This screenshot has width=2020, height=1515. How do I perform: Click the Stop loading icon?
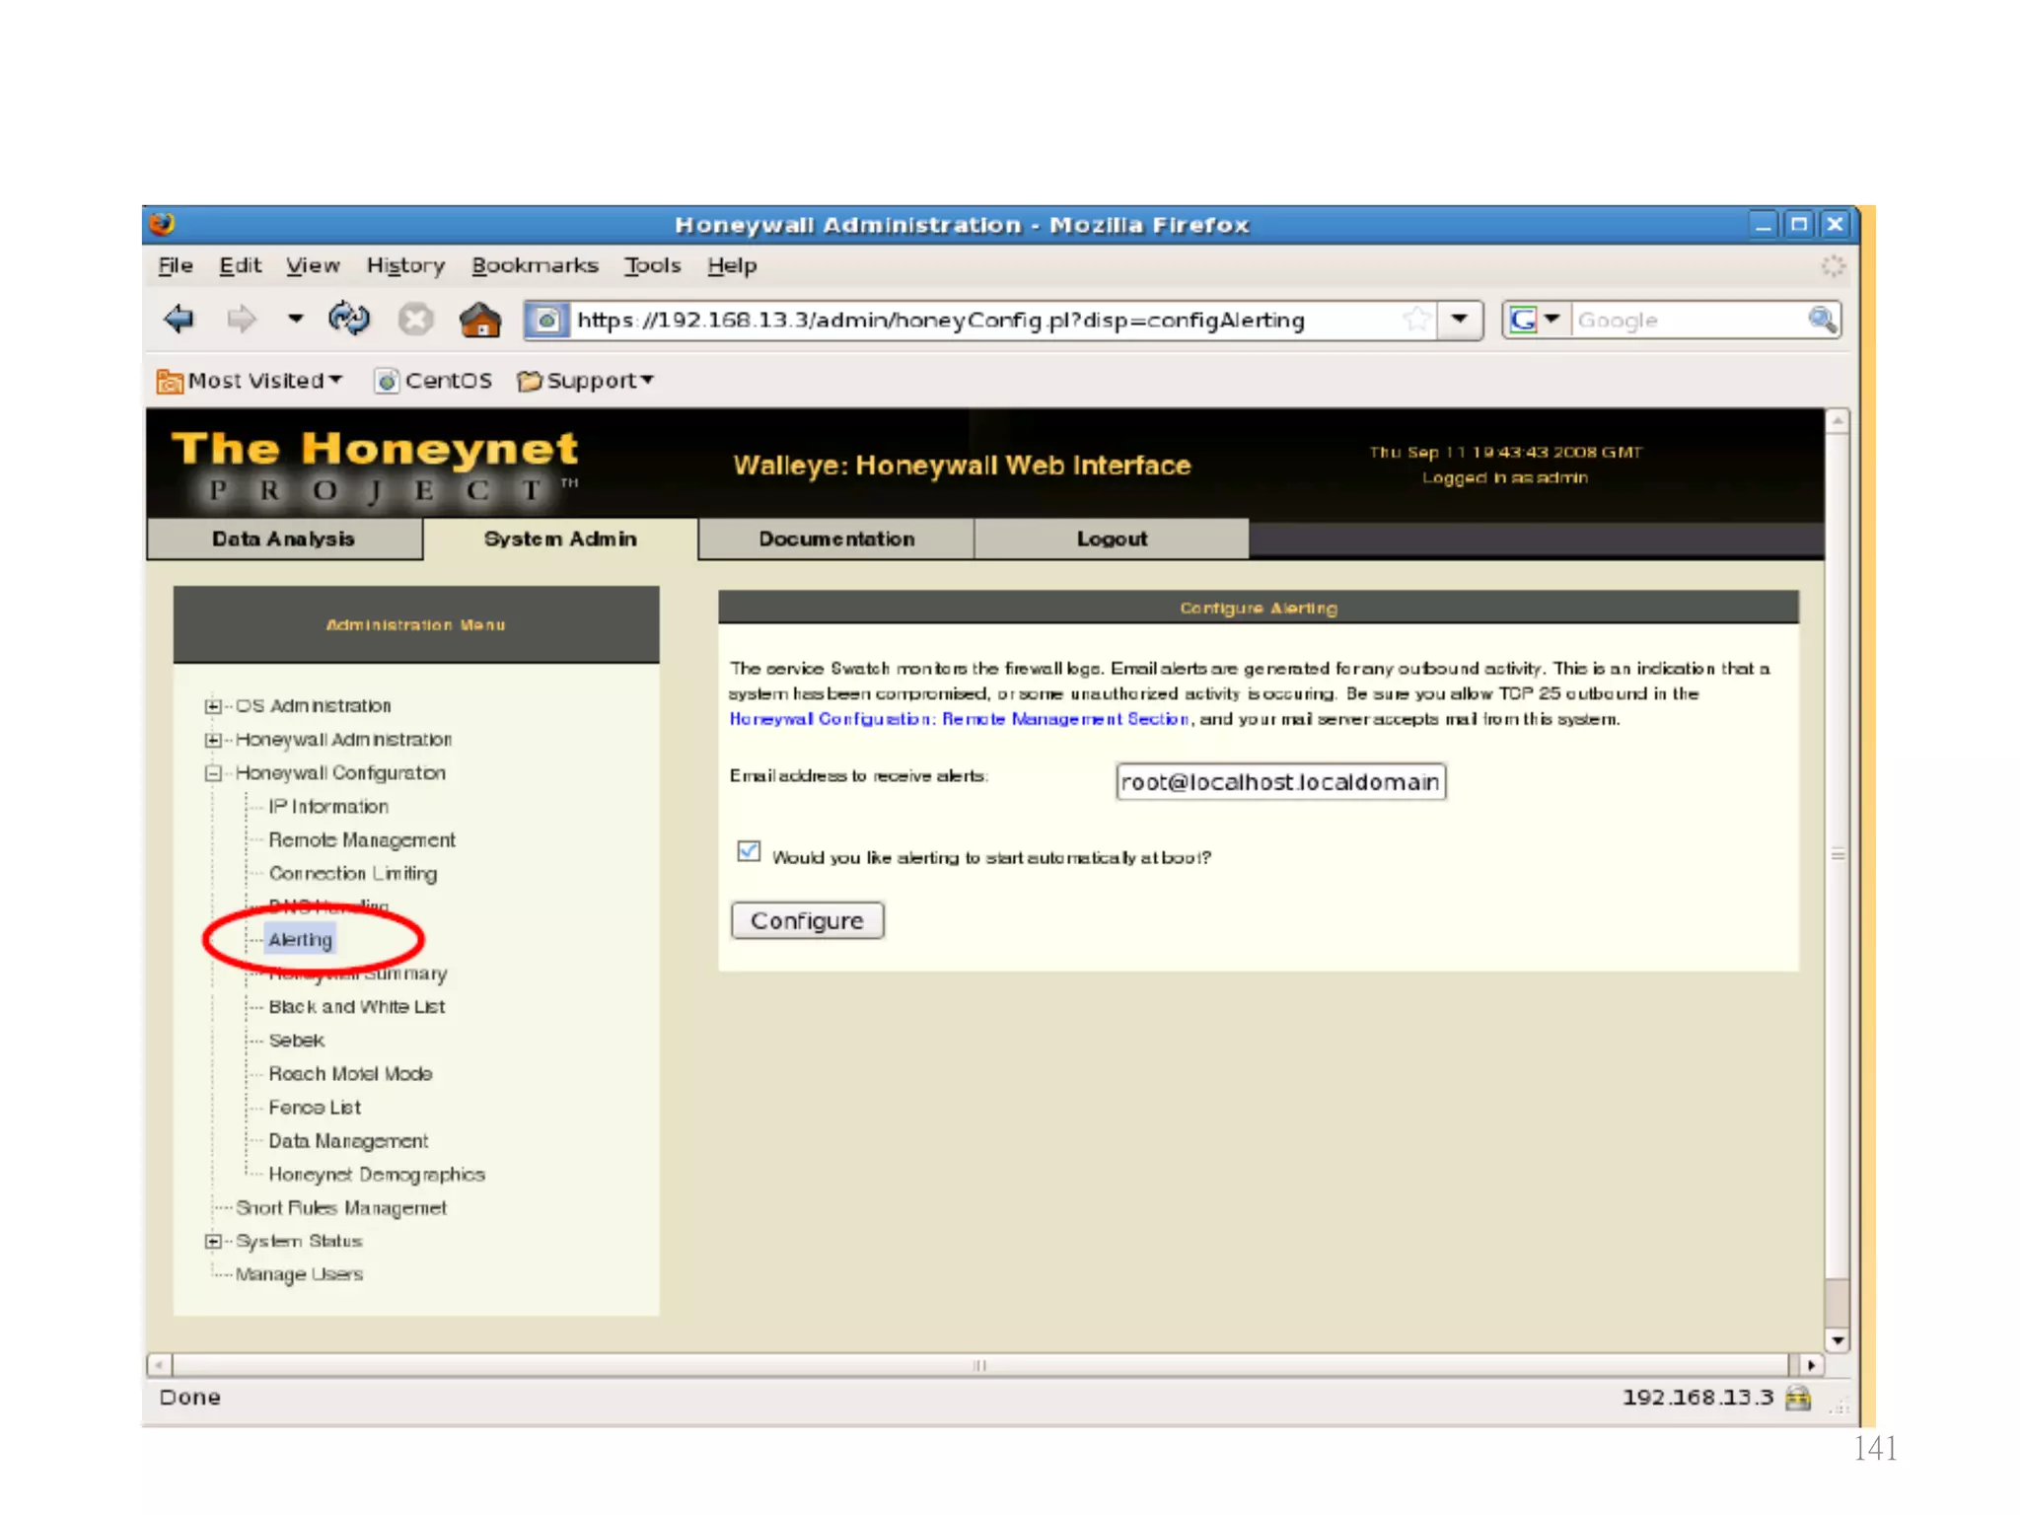pyautogui.click(x=415, y=319)
